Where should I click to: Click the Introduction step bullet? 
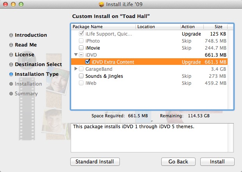[x=11, y=35]
